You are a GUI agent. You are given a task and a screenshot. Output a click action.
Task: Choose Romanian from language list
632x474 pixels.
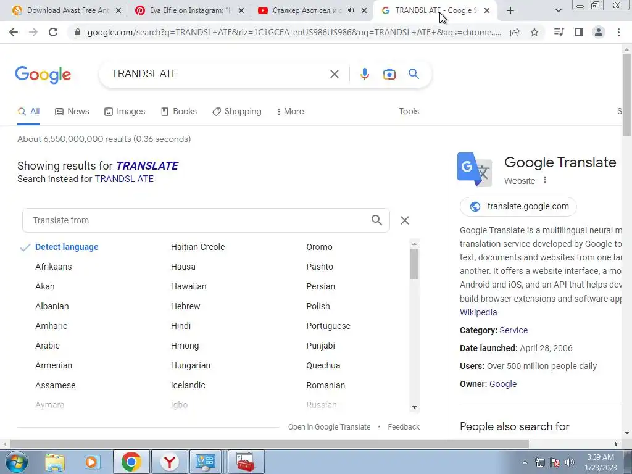[325, 385]
